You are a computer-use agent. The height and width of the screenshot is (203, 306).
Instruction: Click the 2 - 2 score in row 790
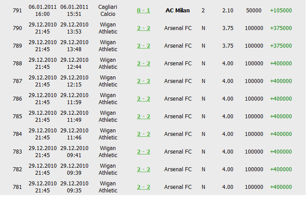(143, 28)
